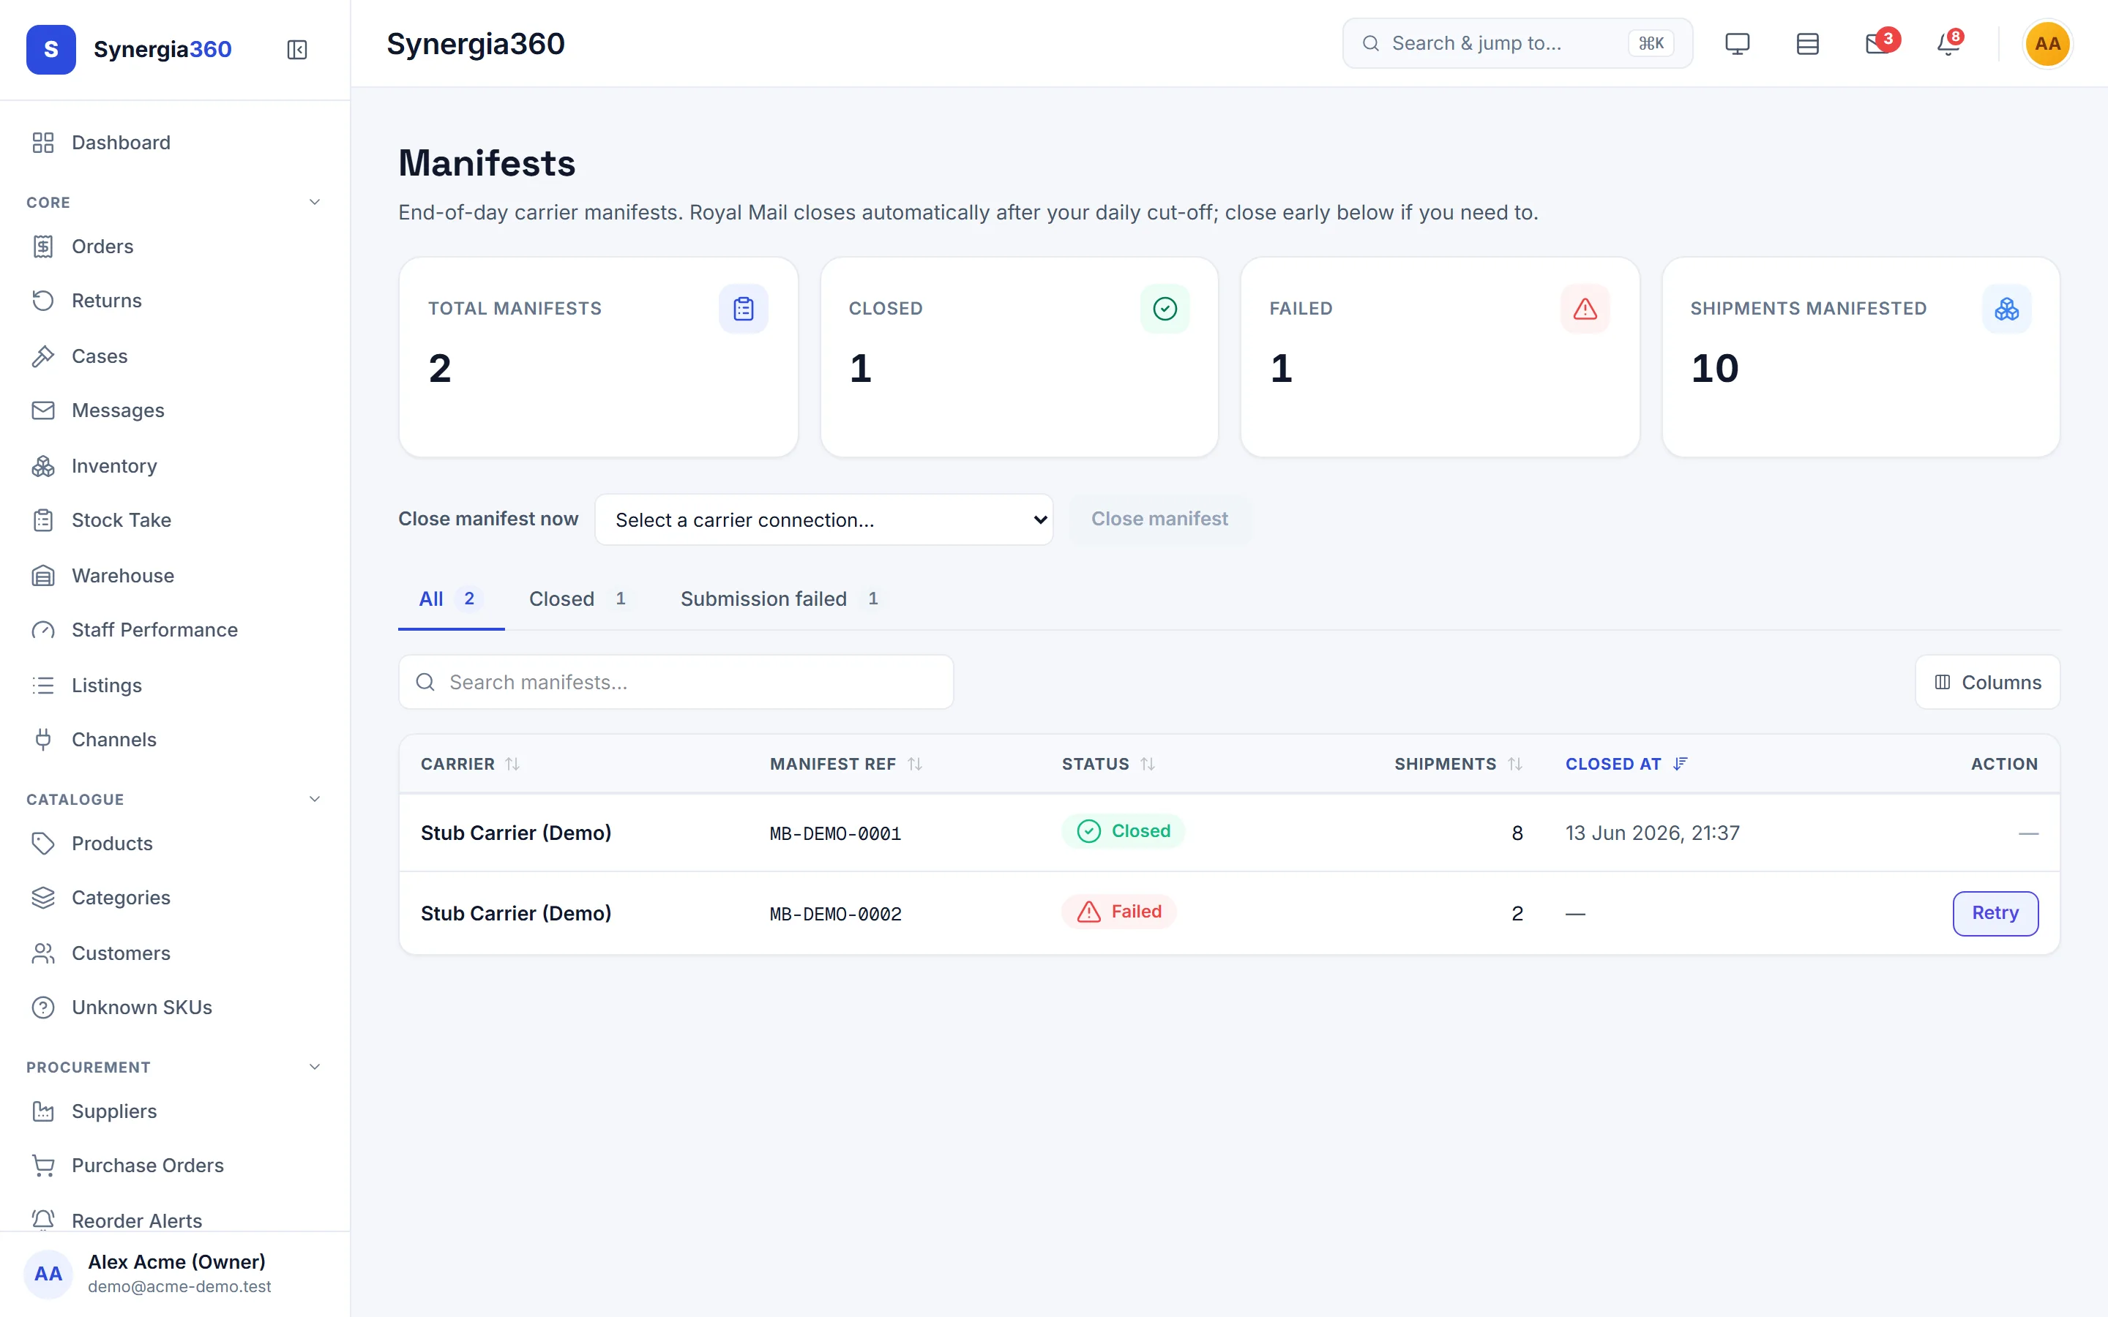The height and width of the screenshot is (1317, 2108).
Task: Click the Failed card warning icon
Action: (1585, 308)
